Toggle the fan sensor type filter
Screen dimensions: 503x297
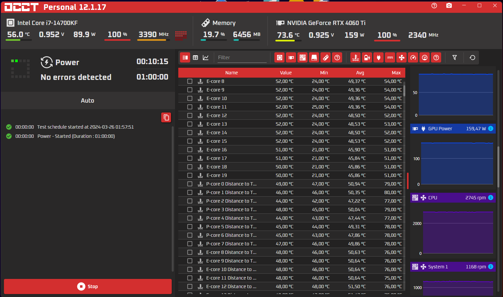coord(402,58)
